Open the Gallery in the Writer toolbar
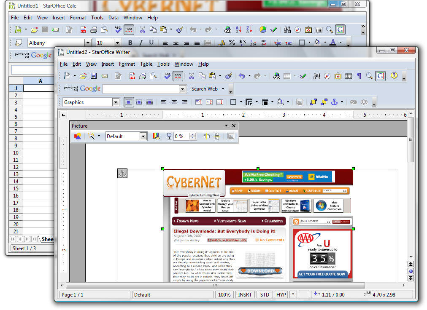This screenshot has height=310, width=427. tap(338, 76)
